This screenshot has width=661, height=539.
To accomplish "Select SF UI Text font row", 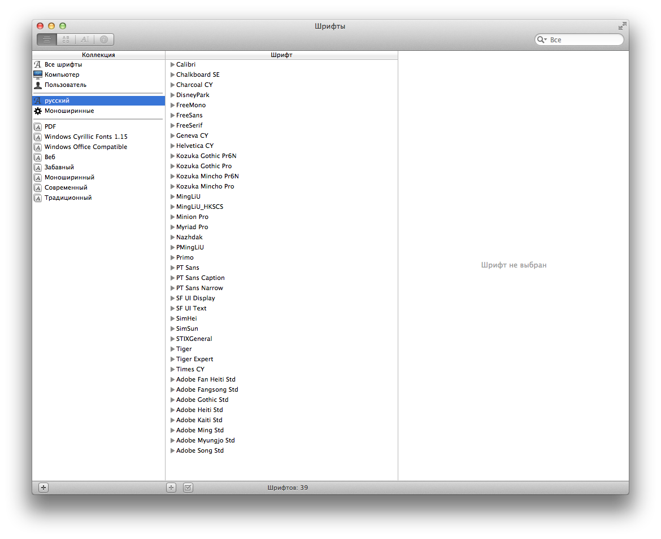I will pos(281,308).
